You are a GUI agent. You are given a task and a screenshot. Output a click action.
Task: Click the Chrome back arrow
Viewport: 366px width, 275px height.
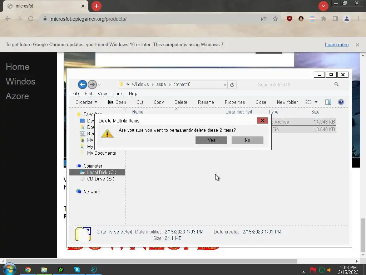pyautogui.click(x=8, y=19)
